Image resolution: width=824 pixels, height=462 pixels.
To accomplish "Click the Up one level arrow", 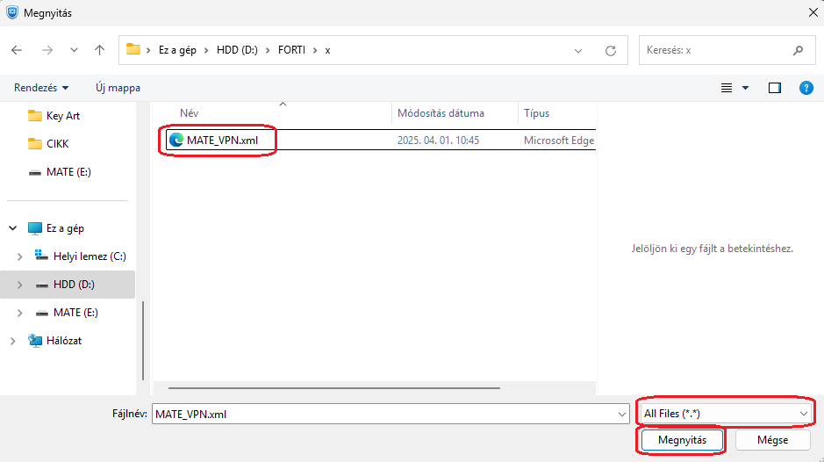I will pos(99,50).
